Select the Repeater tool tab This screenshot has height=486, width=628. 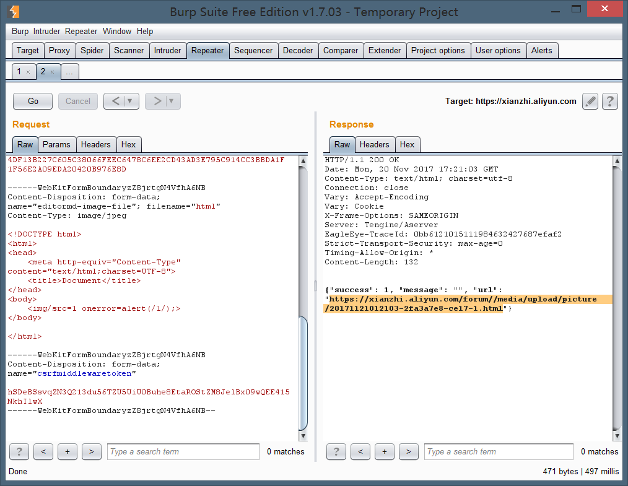tap(207, 50)
